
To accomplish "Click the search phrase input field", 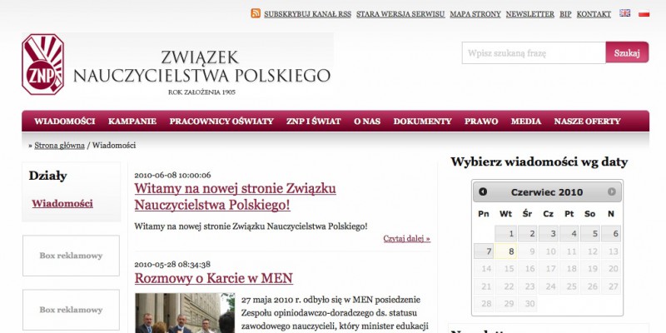I will click(x=534, y=53).
